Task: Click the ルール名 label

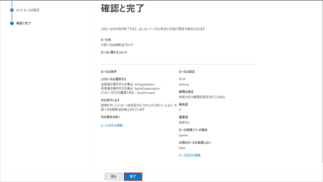Action: pos(106,40)
